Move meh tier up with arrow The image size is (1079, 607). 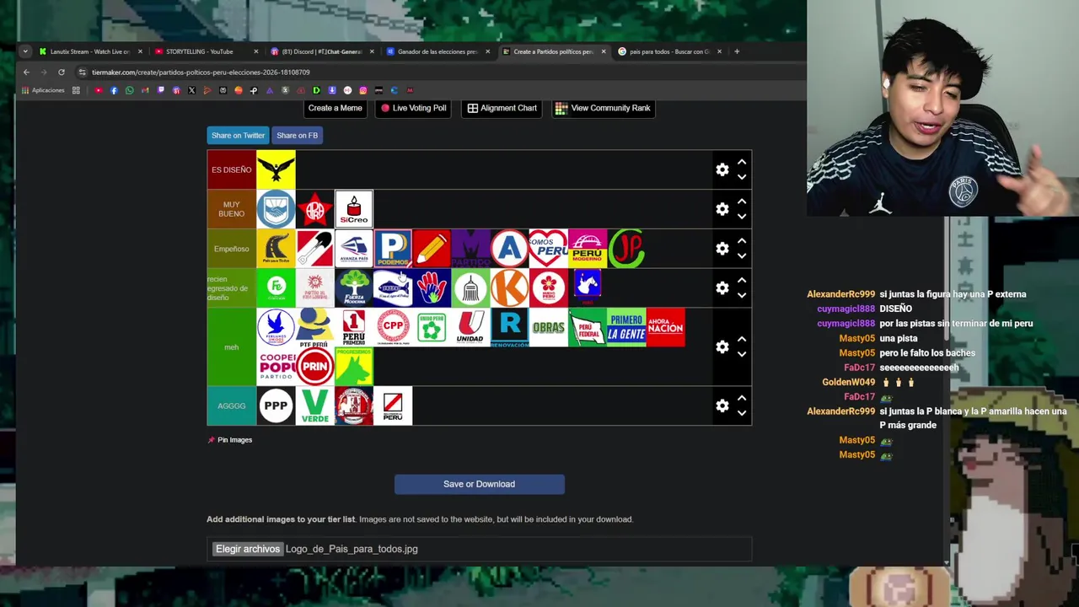point(742,339)
